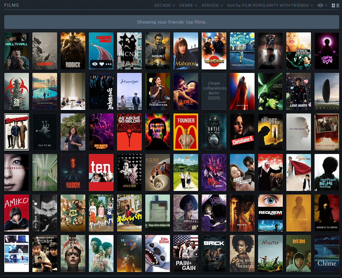
Task: Open the Five Nights at Freddy's poster
Action: pos(101,132)
